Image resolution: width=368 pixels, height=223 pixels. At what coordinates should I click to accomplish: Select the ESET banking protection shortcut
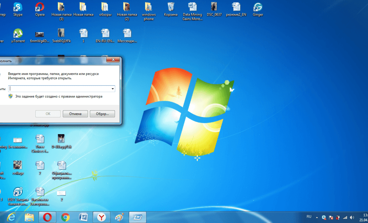[x=18, y=193]
